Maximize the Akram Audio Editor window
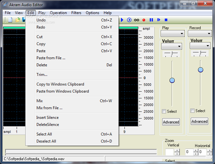 [x=193, y=3]
